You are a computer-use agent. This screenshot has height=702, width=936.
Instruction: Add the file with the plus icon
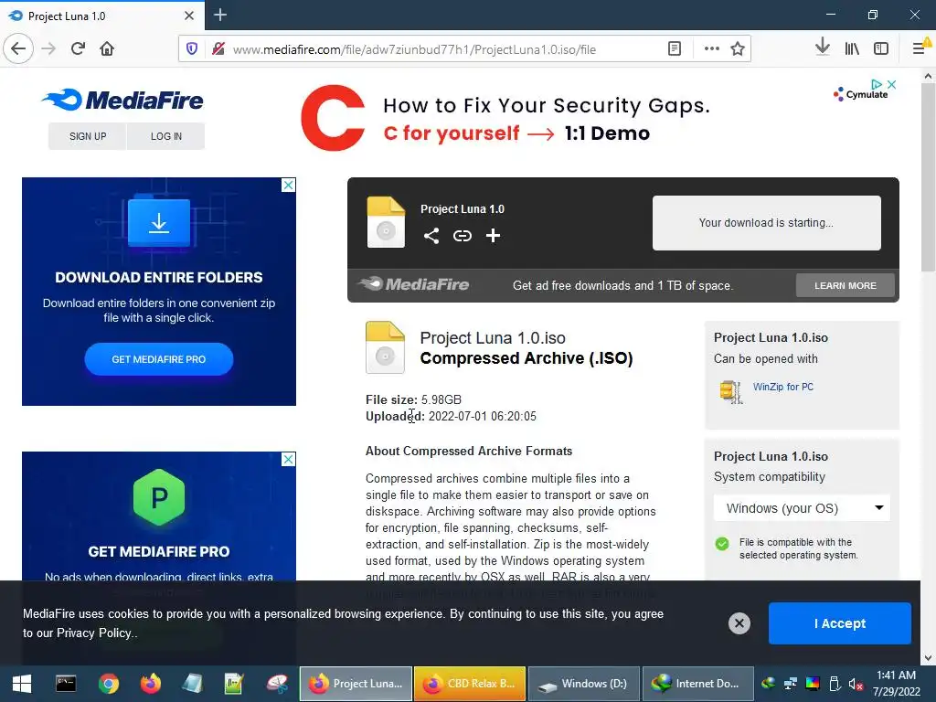click(x=493, y=236)
